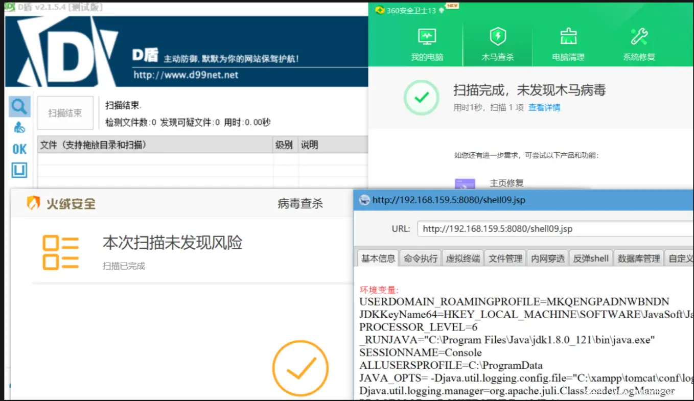Click the 级别 column header
The height and width of the screenshot is (401, 694).
pos(284,145)
